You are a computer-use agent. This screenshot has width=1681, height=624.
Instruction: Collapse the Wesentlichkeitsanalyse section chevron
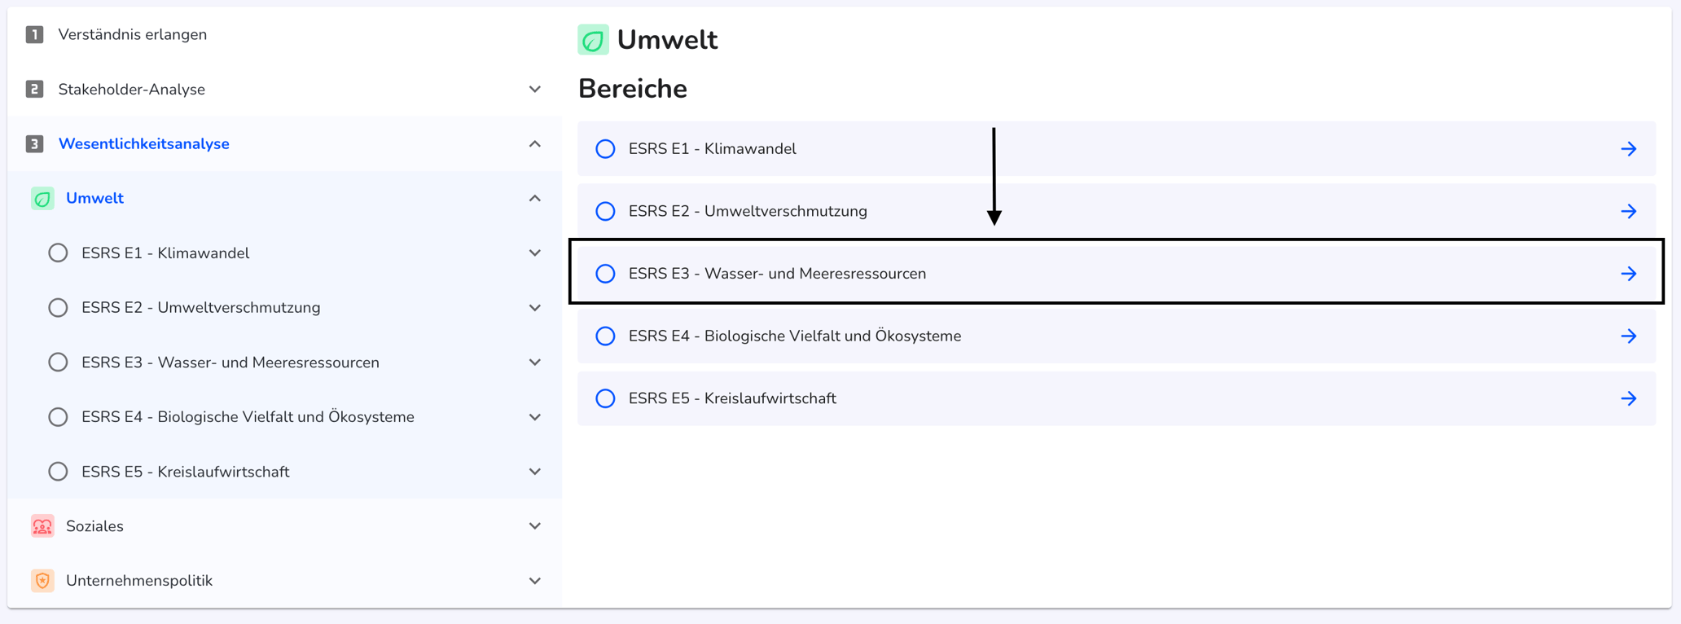535,144
